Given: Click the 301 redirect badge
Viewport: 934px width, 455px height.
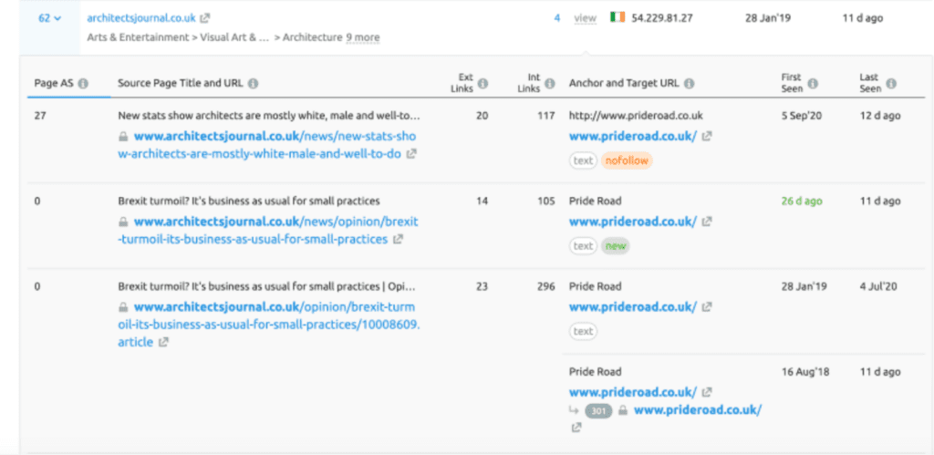Looking at the screenshot, I should pos(598,411).
